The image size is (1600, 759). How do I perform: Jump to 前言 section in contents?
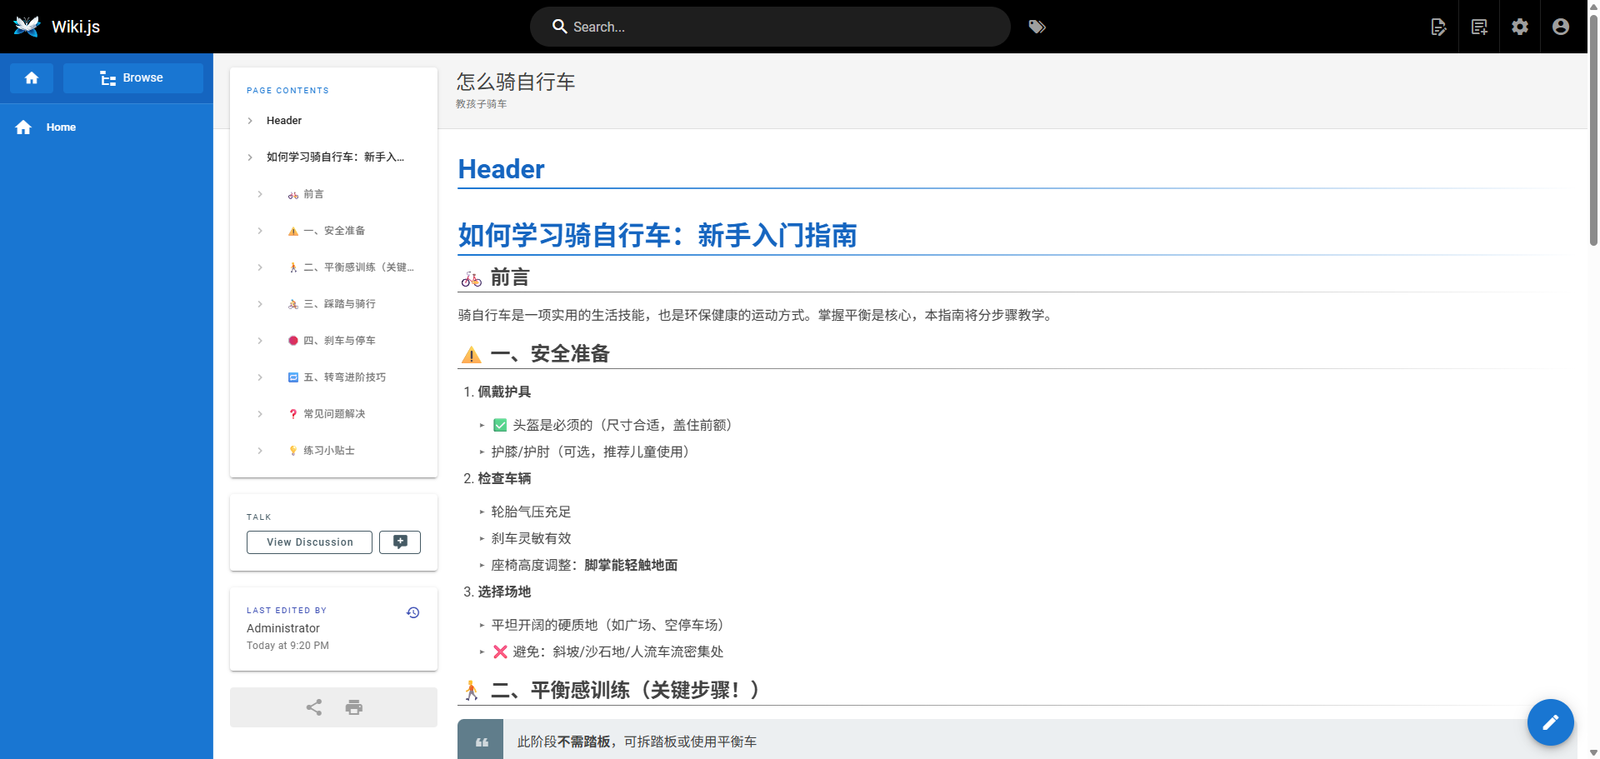(x=313, y=194)
